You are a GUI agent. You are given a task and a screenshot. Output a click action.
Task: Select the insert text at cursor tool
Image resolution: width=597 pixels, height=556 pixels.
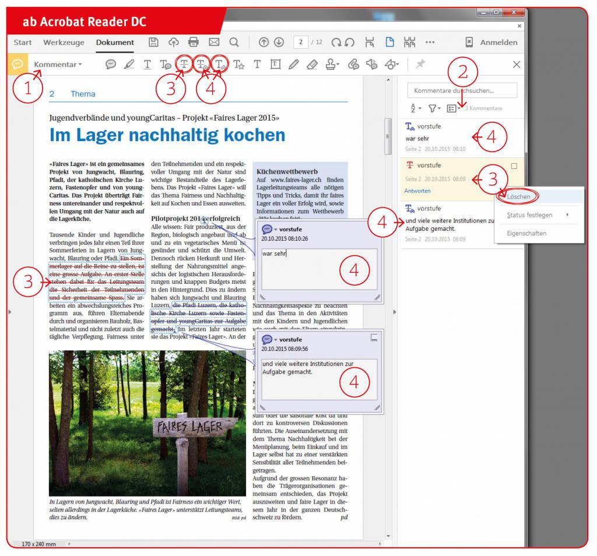pos(220,64)
